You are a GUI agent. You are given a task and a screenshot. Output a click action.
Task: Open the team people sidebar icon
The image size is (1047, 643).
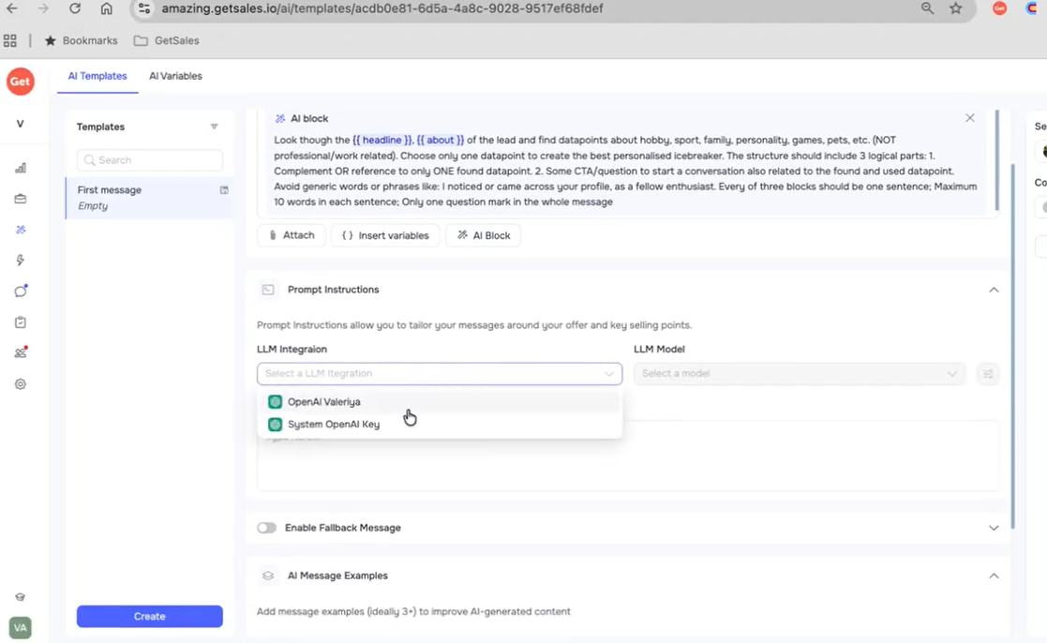pos(20,352)
